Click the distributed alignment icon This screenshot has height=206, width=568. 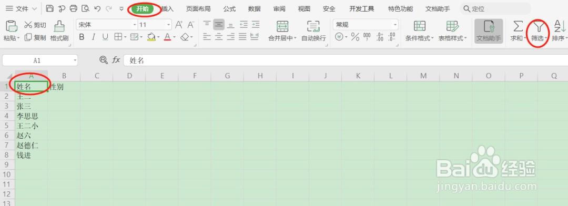pyautogui.click(x=255, y=37)
